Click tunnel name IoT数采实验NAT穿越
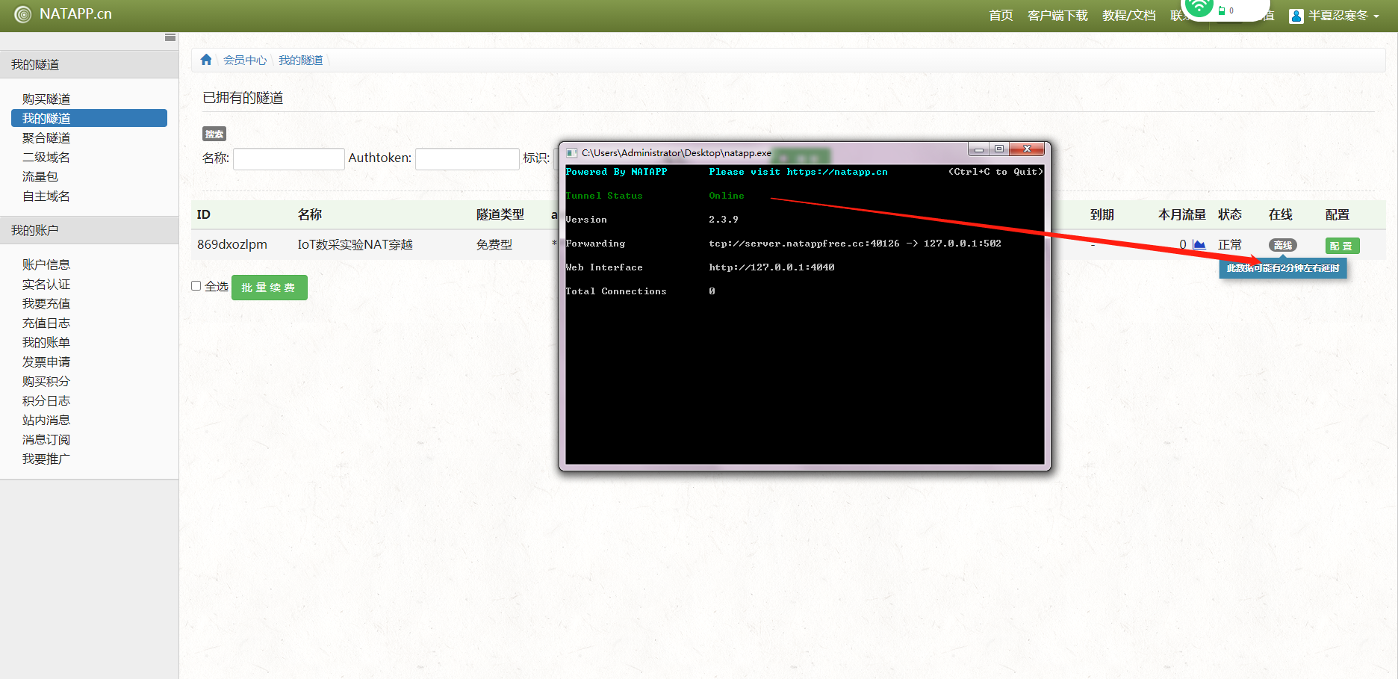 pos(355,245)
